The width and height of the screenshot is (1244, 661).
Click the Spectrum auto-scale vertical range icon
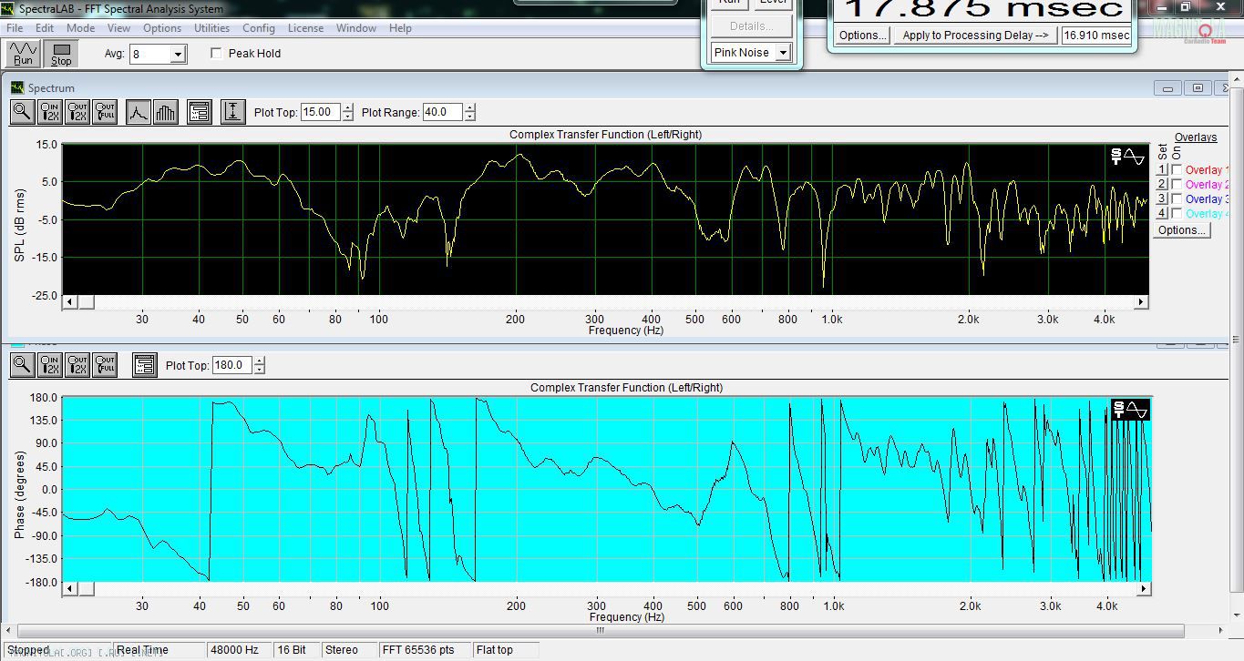[x=233, y=112]
